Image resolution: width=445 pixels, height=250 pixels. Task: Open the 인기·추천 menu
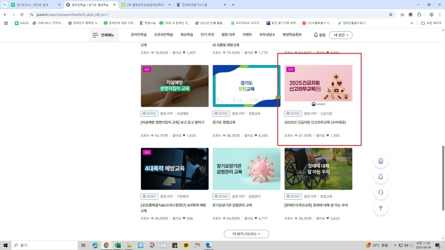click(x=207, y=35)
